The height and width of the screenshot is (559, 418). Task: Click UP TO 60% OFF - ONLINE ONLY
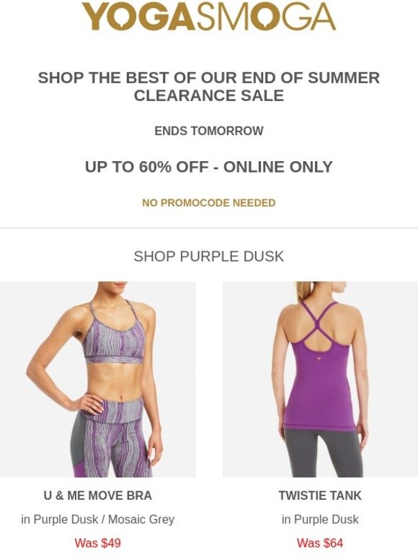pos(209,167)
